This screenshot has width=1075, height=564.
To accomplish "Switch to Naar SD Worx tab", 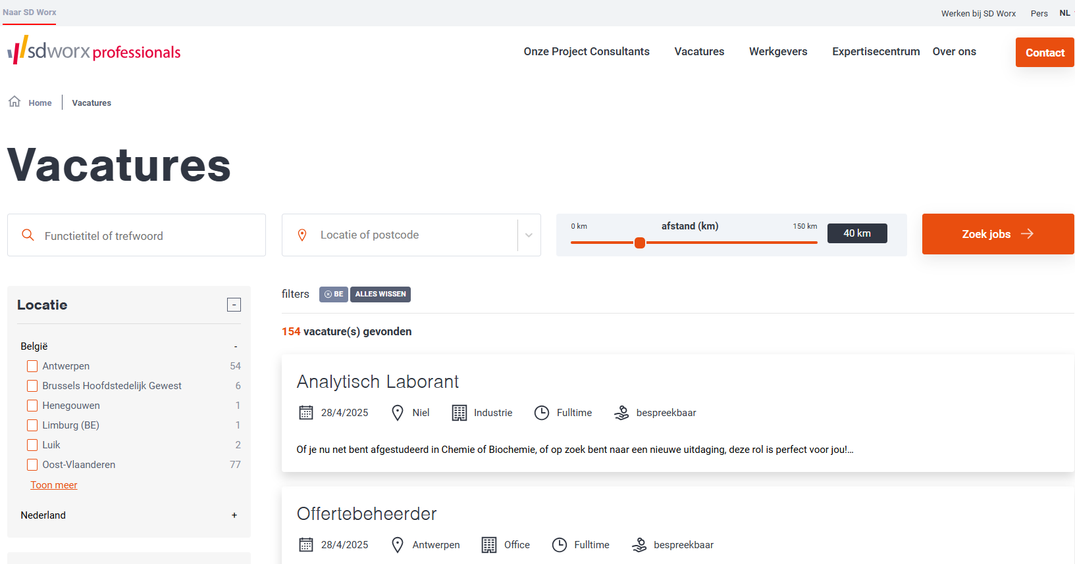I will 29,12.
